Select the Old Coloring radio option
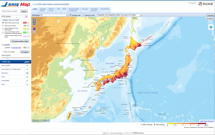Screen dimensions: 215x135 [154, 125]
